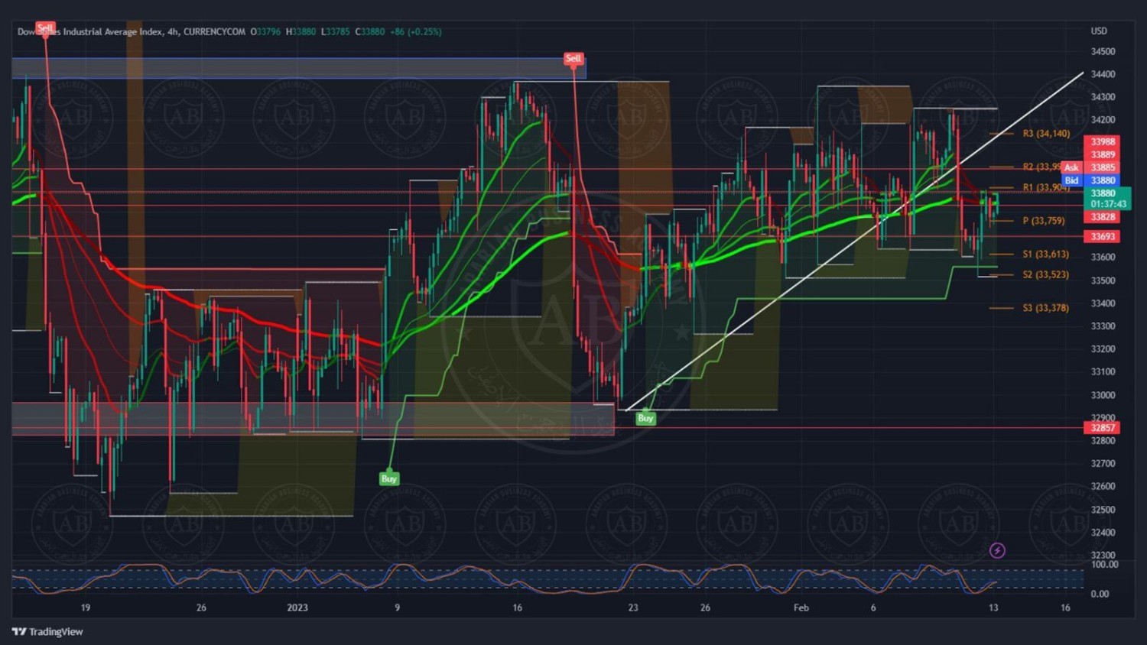Click the 19 date on time axis
This screenshot has width=1147, height=645.
pos(86,608)
